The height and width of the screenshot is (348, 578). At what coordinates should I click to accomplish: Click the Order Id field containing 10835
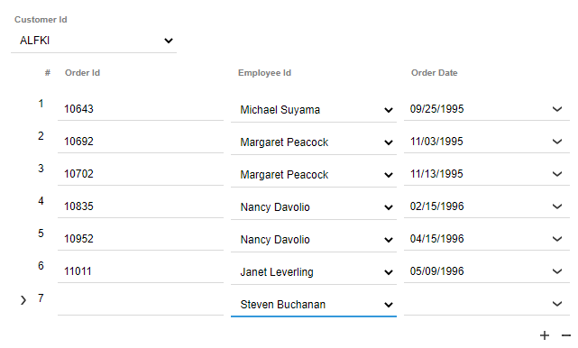coord(141,206)
